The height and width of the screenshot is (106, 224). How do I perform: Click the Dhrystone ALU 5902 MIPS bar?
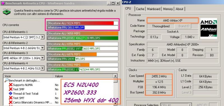(82, 65)
